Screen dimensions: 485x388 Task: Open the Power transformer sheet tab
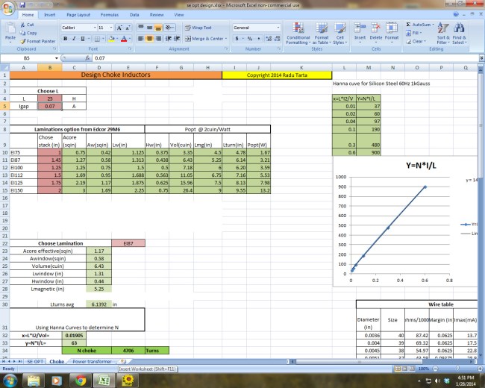tap(93, 361)
